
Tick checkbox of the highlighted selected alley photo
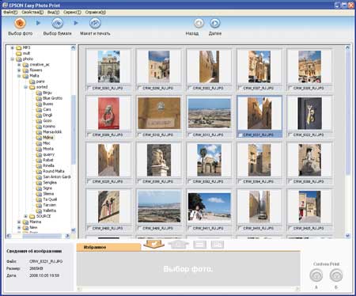pyautogui.click(x=240, y=135)
